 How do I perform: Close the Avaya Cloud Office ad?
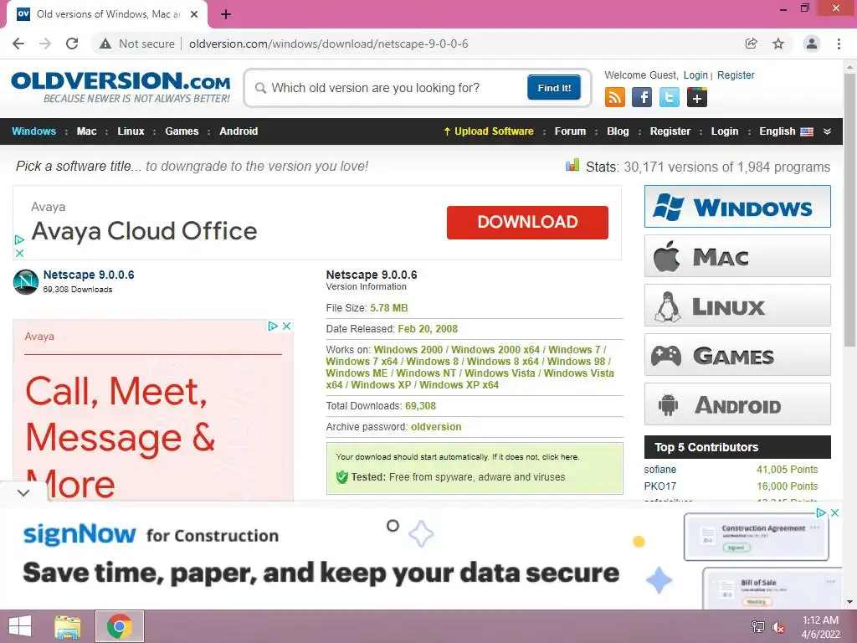pyautogui.click(x=19, y=253)
